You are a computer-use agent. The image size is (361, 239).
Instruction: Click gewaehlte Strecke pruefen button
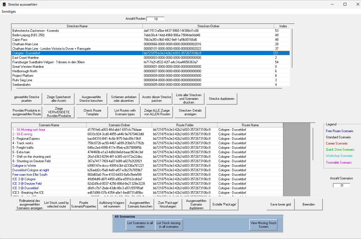click(x=27, y=99)
